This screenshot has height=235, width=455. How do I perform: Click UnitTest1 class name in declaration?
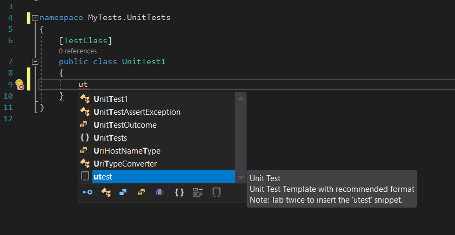tap(144, 61)
